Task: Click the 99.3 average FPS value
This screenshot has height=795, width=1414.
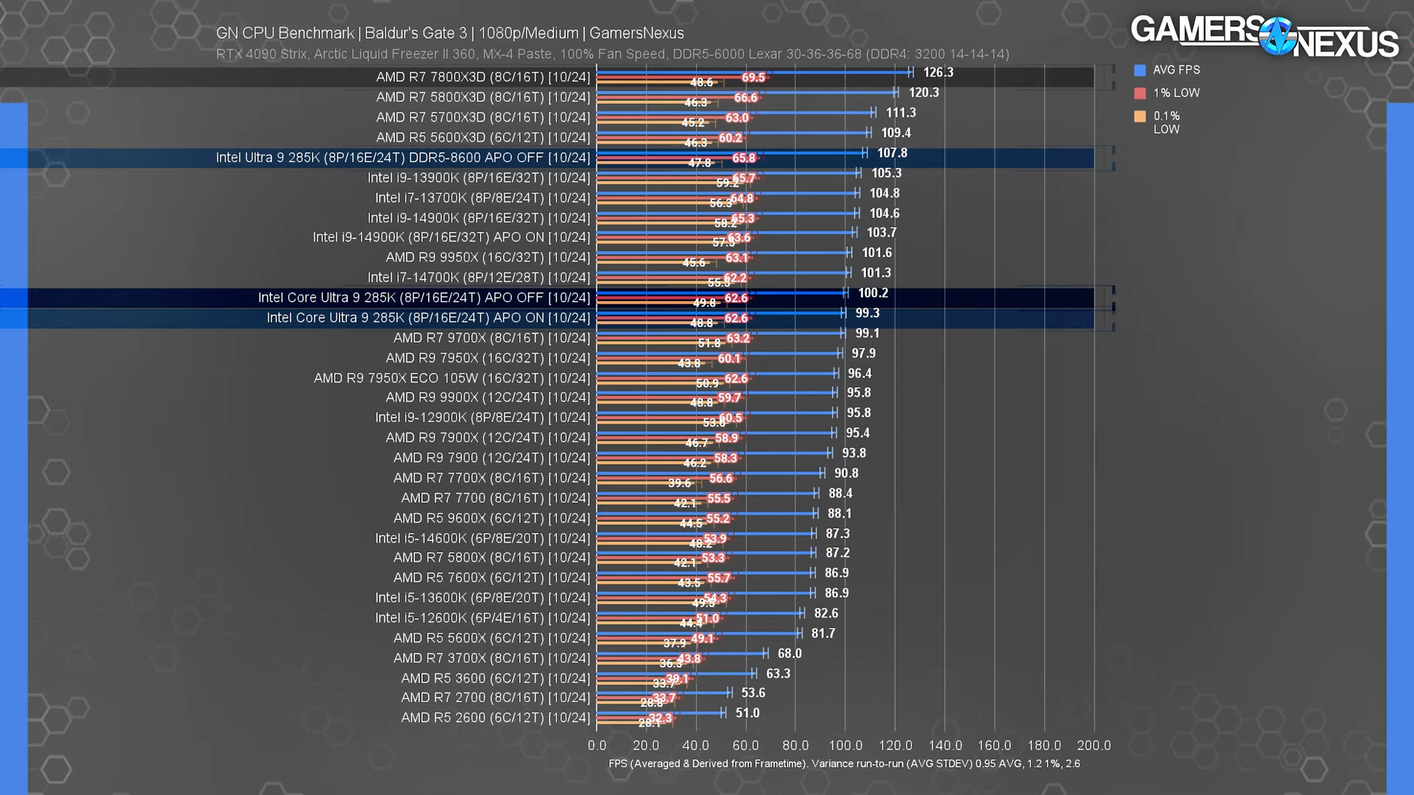Action: 867,314
